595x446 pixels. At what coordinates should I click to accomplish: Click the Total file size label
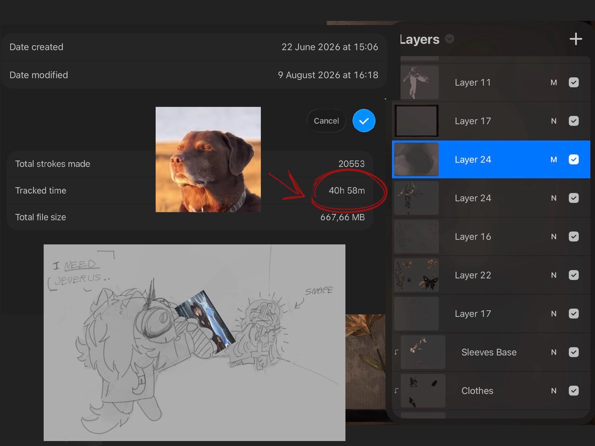(x=41, y=217)
